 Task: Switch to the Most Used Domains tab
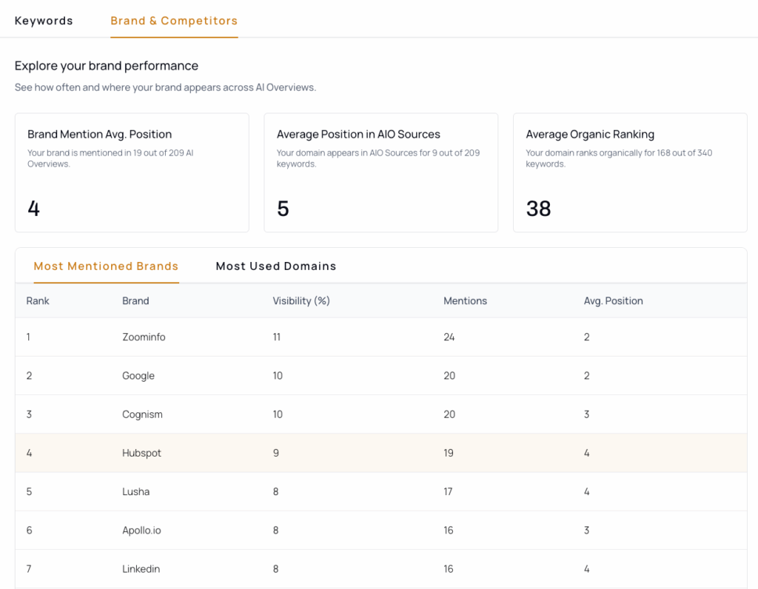click(276, 266)
